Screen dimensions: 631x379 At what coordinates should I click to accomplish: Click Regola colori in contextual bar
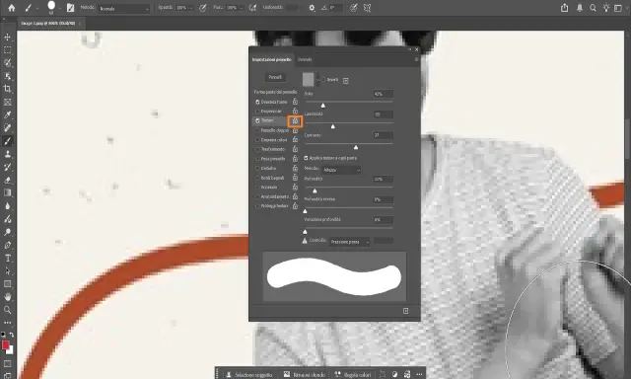pyautogui.click(x=353, y=375)
